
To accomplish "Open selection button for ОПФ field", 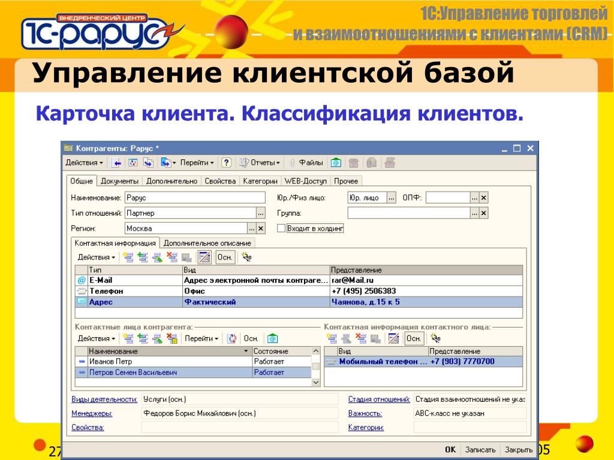I will coord(475,198).
